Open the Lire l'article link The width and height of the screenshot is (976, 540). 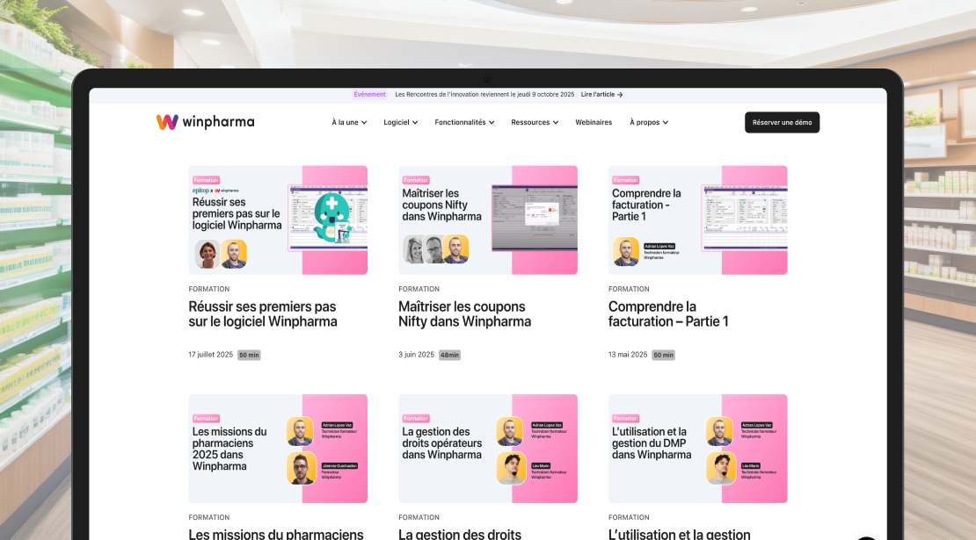pos(598,95)
